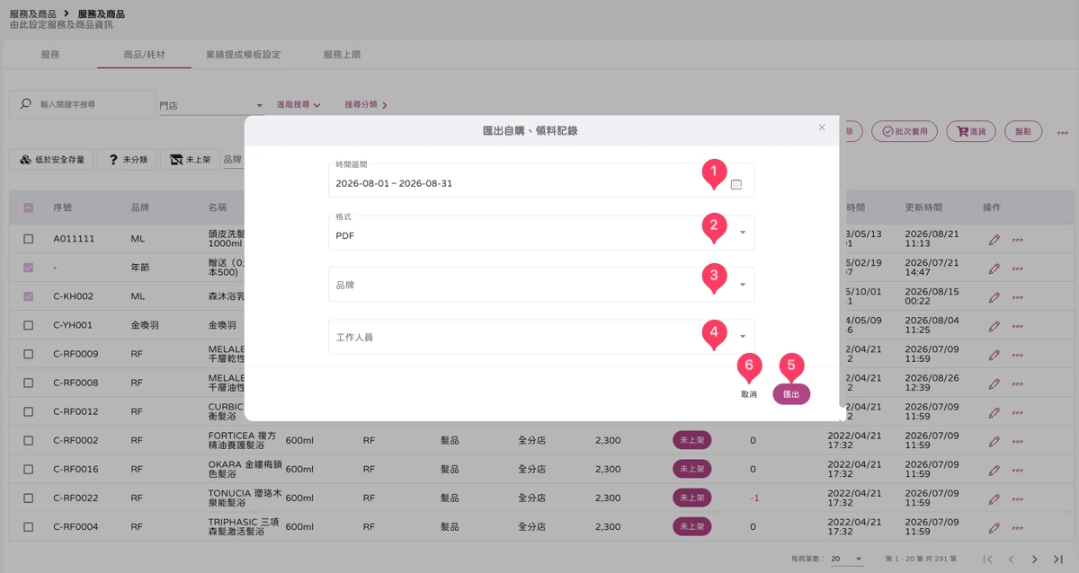
Task: Open more actions for row C-RF0002
Action: pyautogui.click(x=1018, y=441)
